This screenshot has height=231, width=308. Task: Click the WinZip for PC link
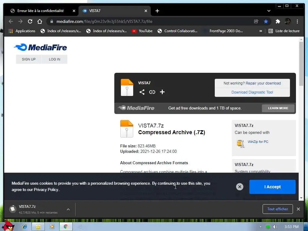[258, 142]
